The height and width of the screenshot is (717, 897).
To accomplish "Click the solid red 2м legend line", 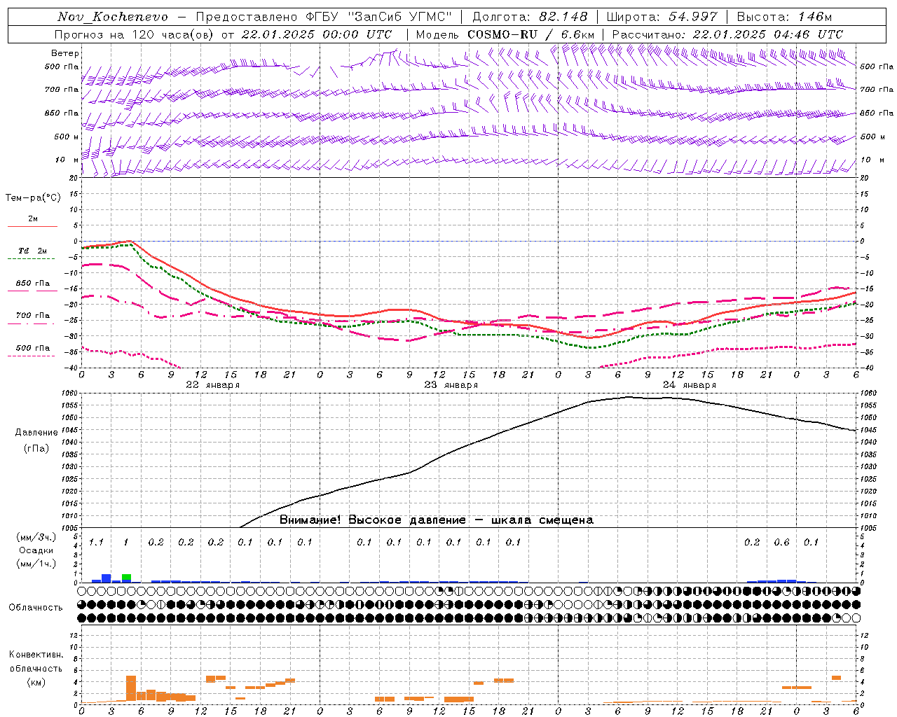I will [x=32, y=226].
